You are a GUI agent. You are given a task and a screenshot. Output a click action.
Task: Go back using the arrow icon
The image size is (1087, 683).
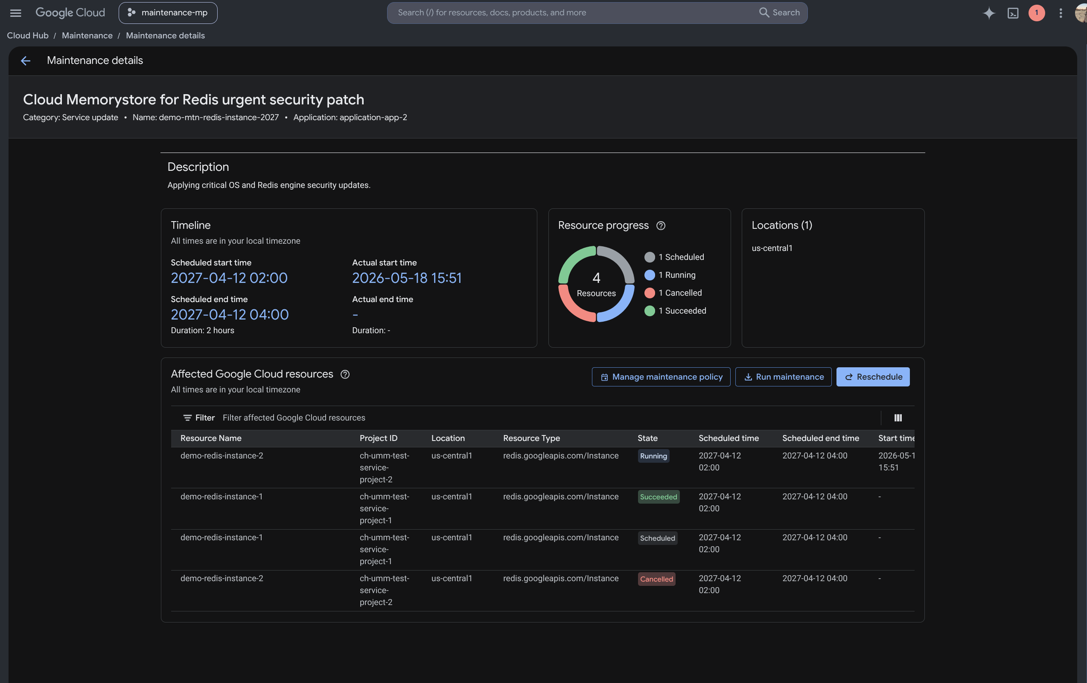click(26, 61)
